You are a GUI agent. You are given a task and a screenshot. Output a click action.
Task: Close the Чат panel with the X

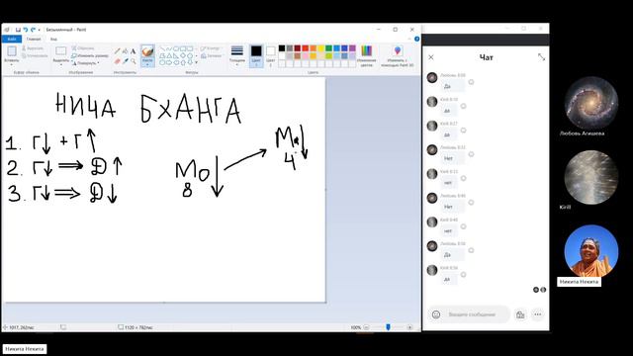tap(431, 57)
